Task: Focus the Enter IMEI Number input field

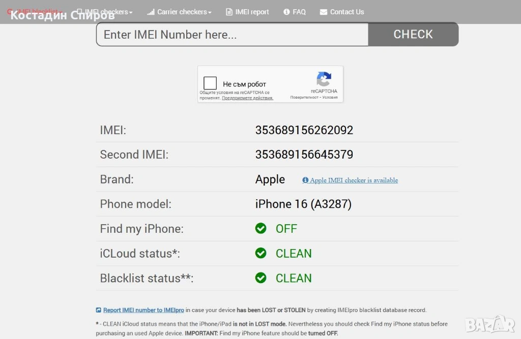Action: coord(232,35)
